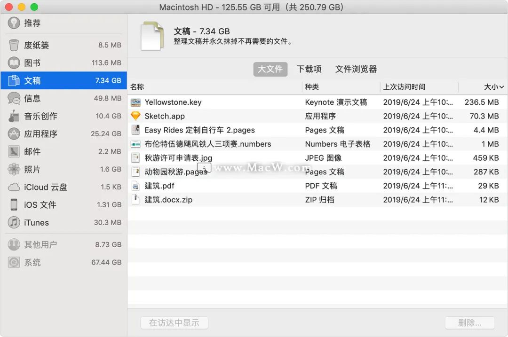
Task: Select 布伦特伍德飓风铁人三项赛.numbers name
Action: tap(208, 144)
